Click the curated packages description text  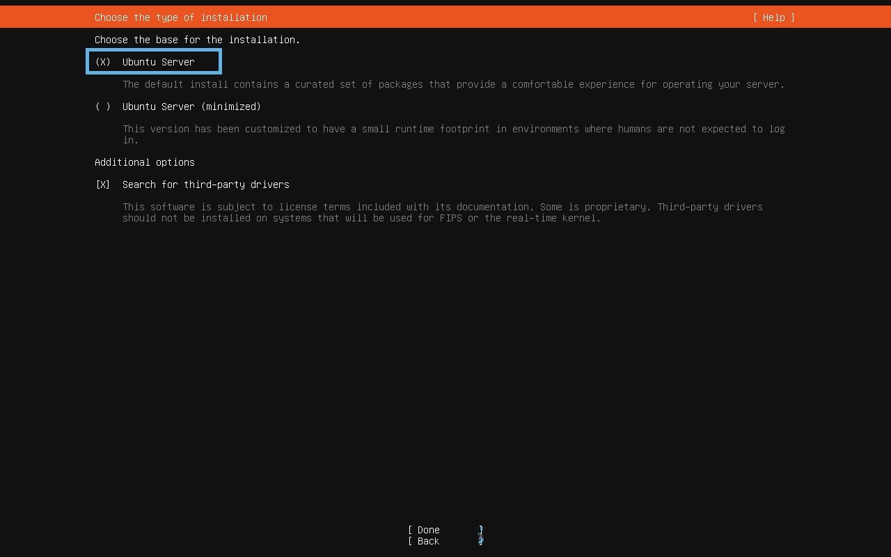[452, 84]
